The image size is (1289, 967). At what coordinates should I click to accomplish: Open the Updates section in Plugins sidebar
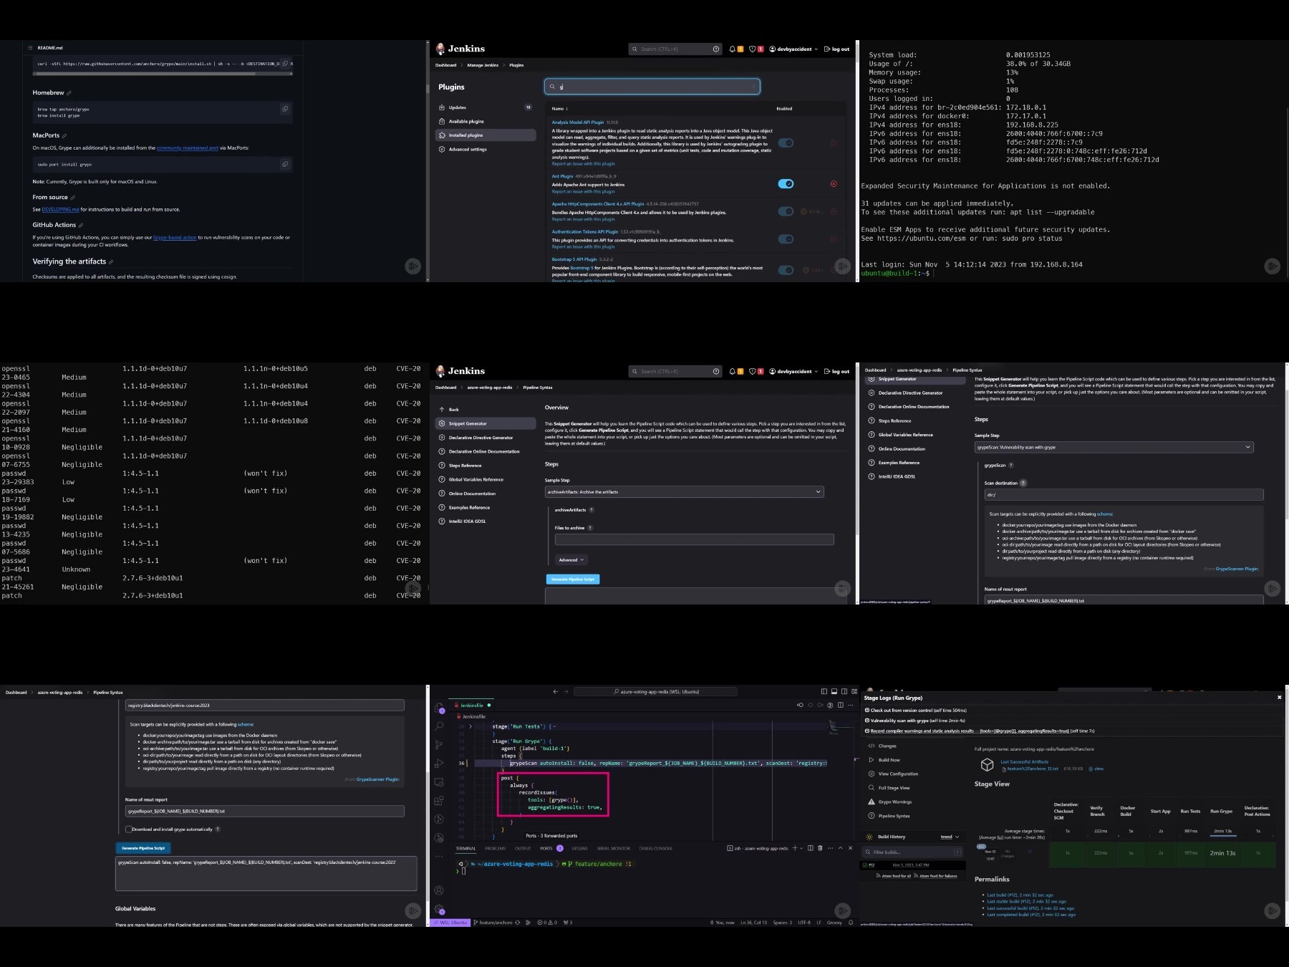tap(458, 107)
